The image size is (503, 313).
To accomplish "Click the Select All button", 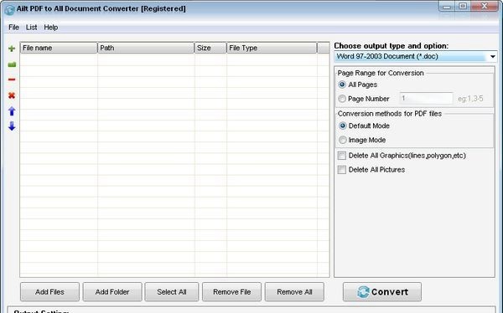I will (172, 292).
